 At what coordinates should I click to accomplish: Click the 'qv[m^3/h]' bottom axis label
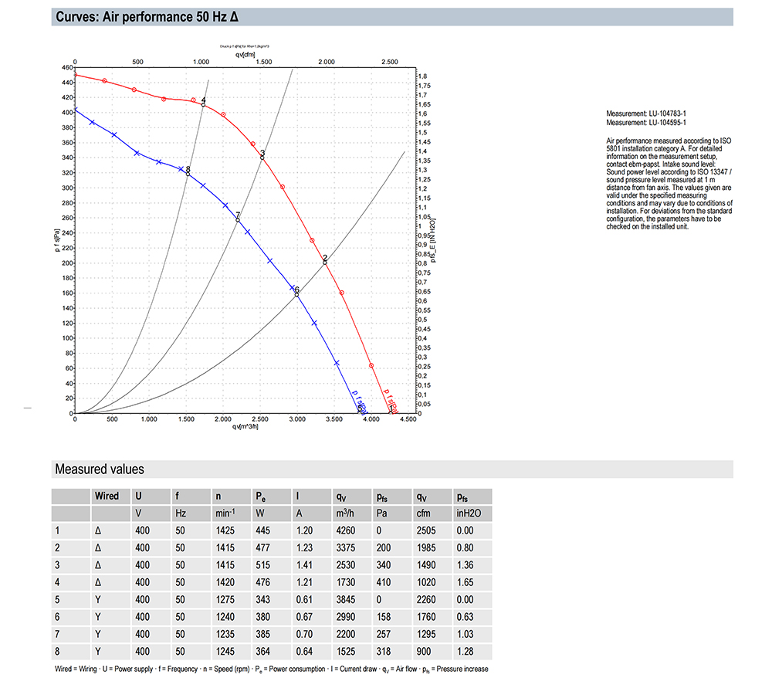click(245, 426)
